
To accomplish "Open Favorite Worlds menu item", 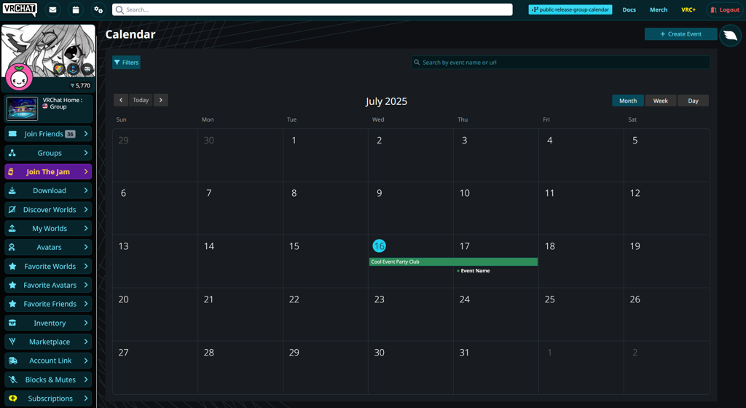I will pyautogui.click(x=48, y=267).
